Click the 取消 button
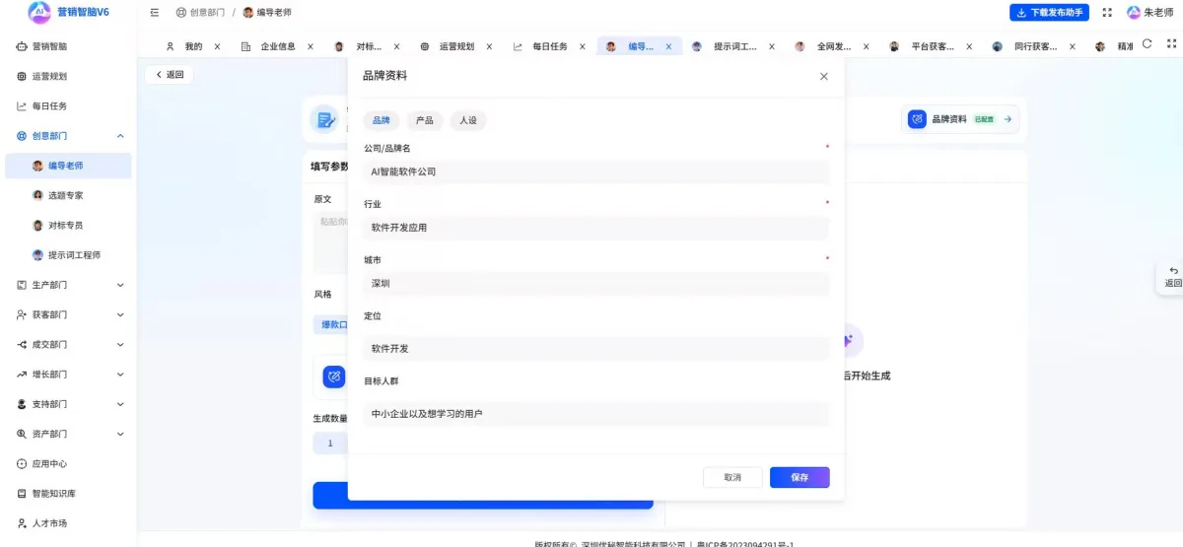 click(x=732, y=477)
